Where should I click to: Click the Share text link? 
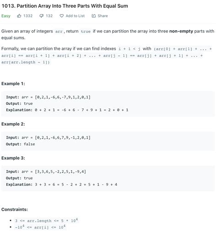point(103,16)
